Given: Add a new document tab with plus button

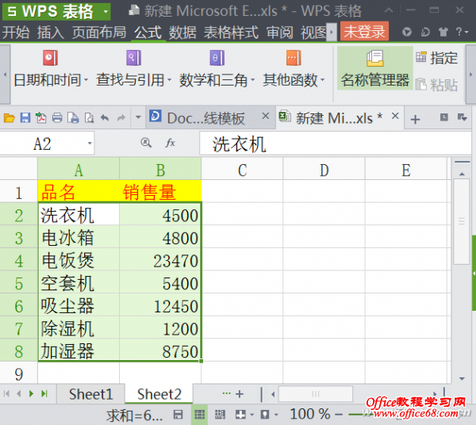Looking at the screenshot, I should (414, 119).
